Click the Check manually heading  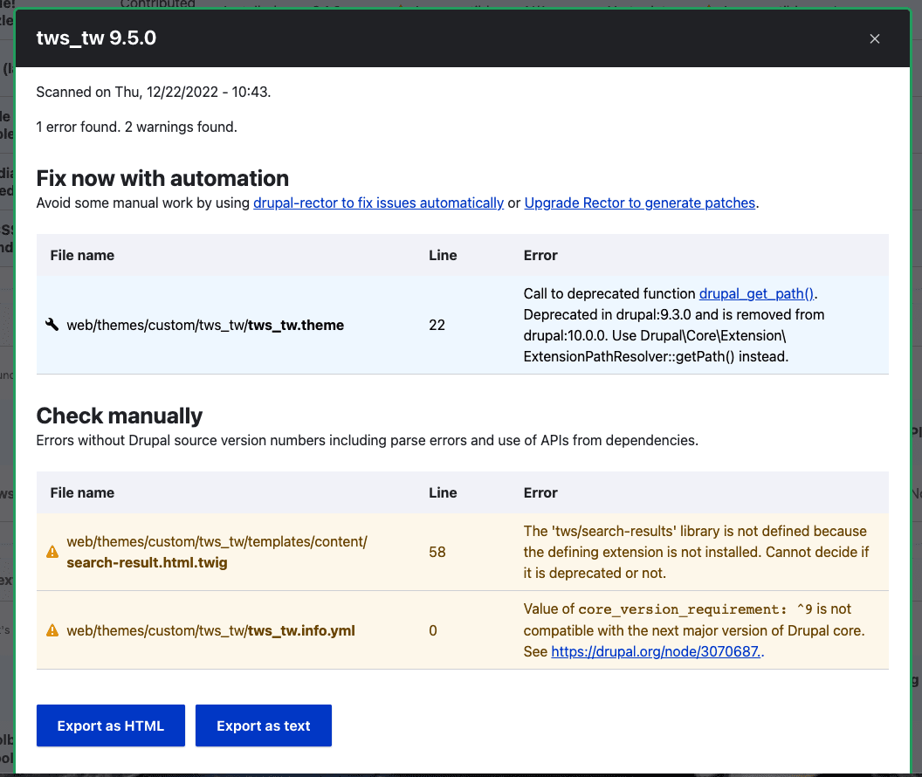[121, 416]
